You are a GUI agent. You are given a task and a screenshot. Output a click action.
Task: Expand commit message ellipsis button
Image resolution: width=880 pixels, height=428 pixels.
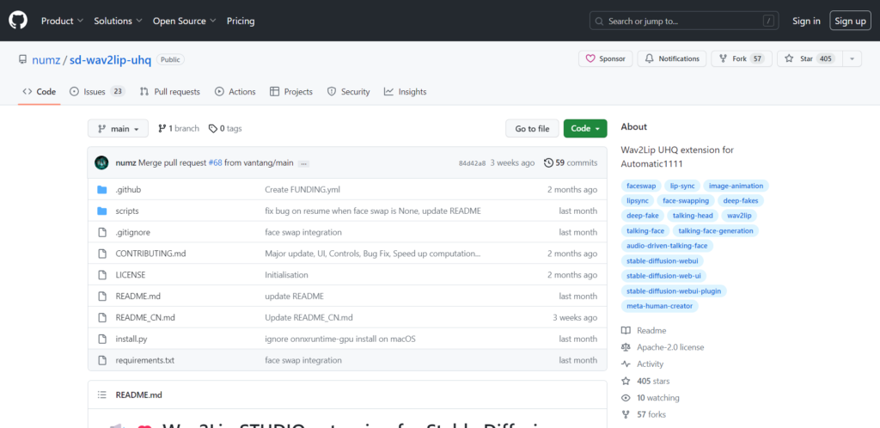[303, 164]
